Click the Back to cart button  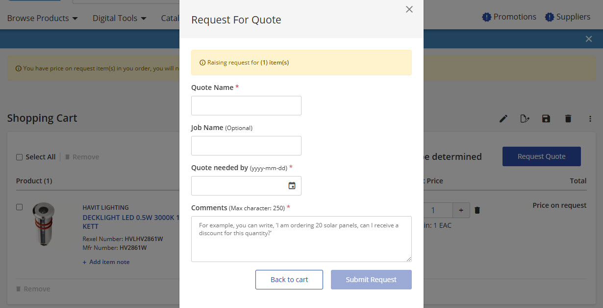[x=289, y=280]
